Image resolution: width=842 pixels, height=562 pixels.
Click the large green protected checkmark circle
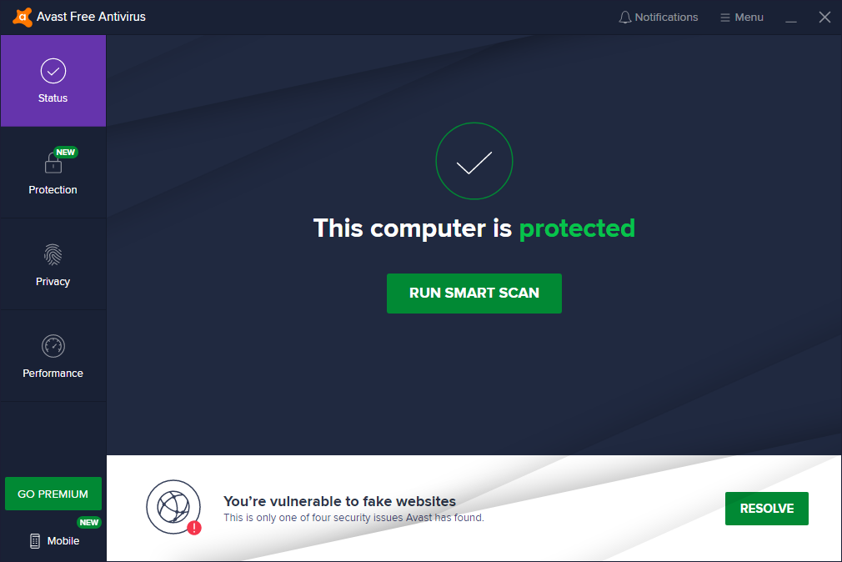coord(474,161)
